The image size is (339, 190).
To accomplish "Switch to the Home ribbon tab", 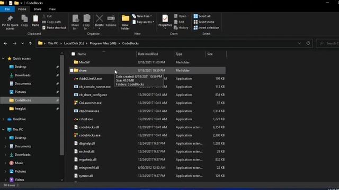I will point(22,9).
